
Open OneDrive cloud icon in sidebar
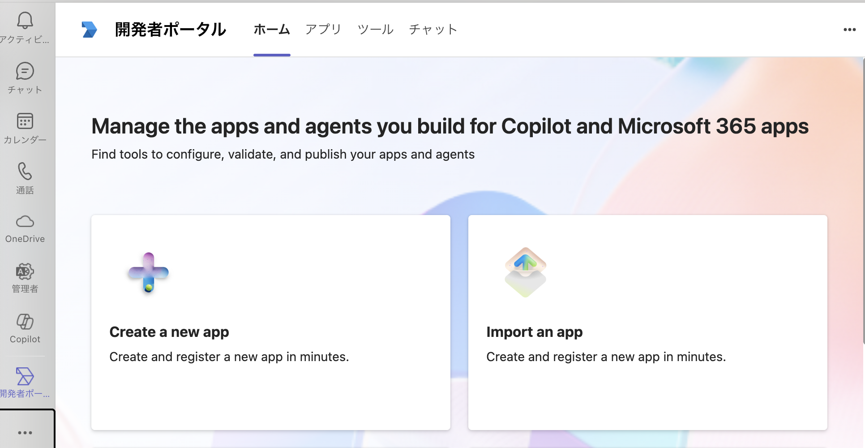click(x=25, y=222)
